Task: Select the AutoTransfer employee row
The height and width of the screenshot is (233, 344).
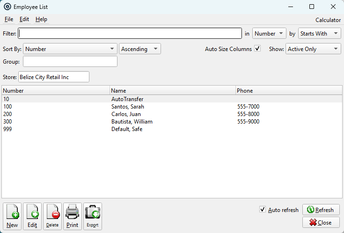Action: (x=172, y=99)
